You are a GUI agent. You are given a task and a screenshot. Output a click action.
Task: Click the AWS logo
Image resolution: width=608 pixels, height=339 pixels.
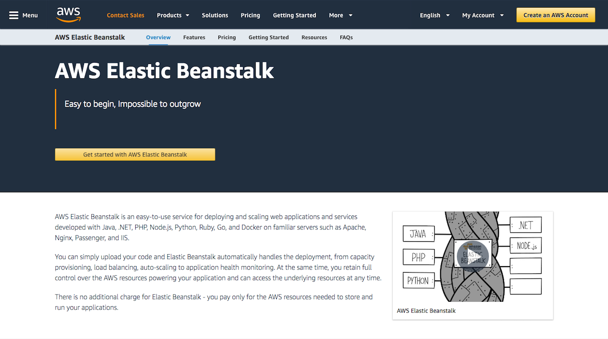pyautogui.click(x=69, y=15)
